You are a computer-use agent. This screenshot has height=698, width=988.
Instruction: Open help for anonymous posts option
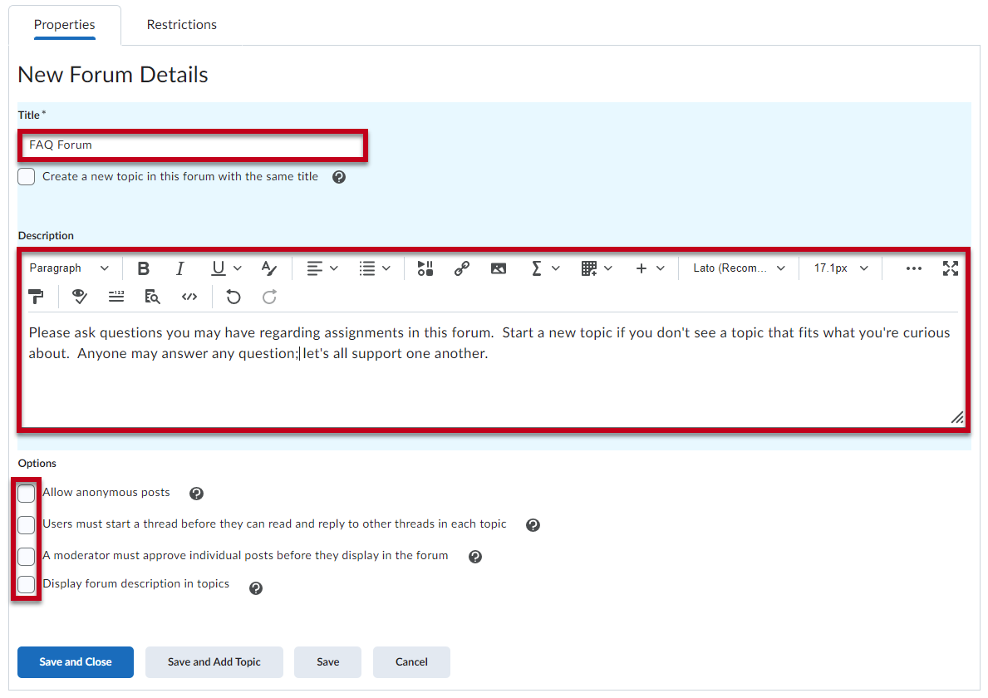pyautogui.click(x=197, y=494)
